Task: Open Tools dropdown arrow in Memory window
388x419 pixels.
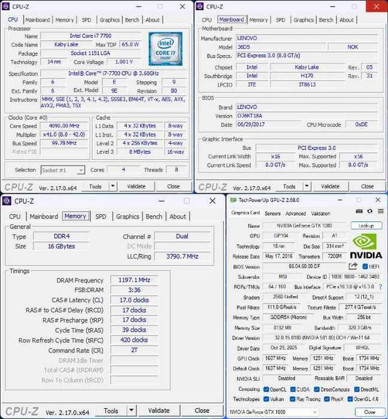Action: (131, 410)
